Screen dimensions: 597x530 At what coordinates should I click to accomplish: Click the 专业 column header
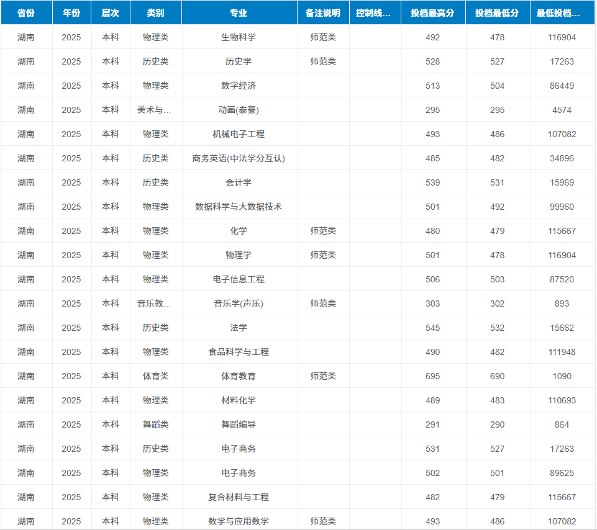coord(239,12)
